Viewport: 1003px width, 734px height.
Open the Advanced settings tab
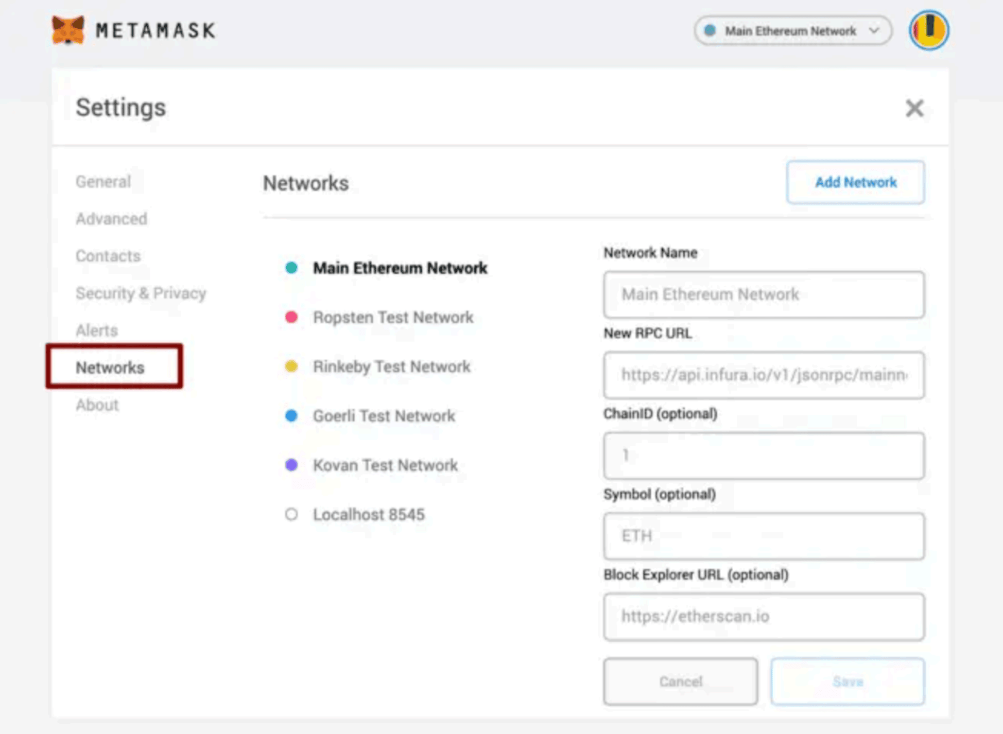pyautogui.click(x=111, y=219)
